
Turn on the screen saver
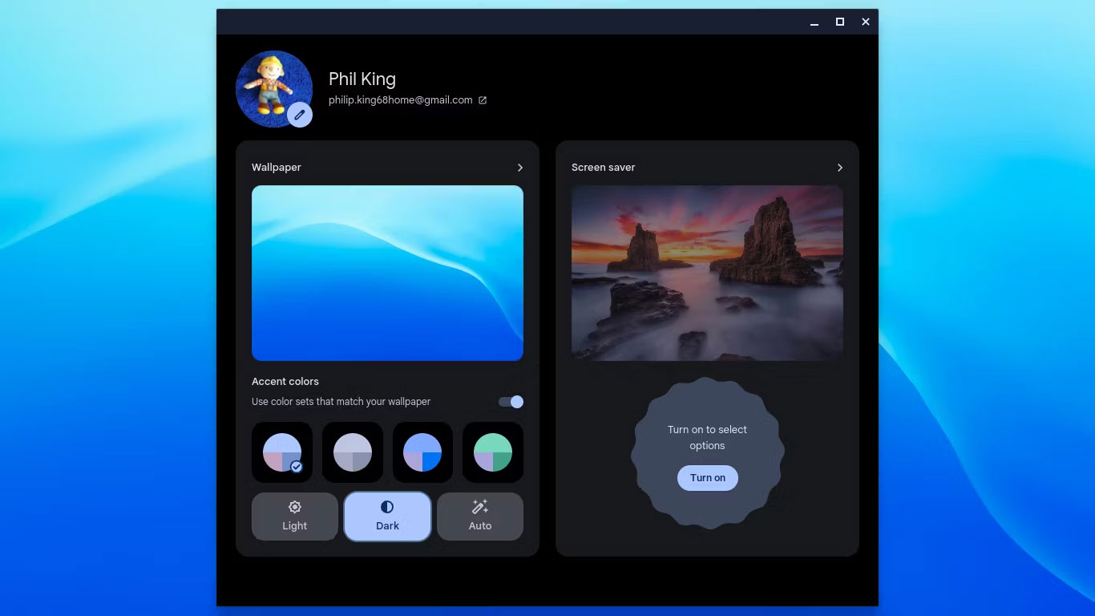click(707, 477)
